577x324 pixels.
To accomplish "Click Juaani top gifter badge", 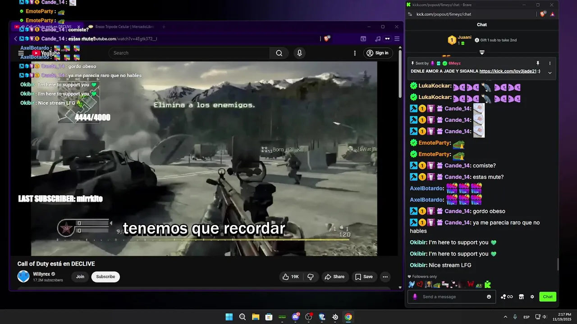I will 452,40.
